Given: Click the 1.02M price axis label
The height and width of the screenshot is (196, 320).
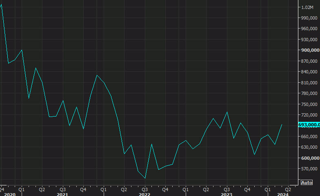Looking at the screenshot, I should click(307, 7).
